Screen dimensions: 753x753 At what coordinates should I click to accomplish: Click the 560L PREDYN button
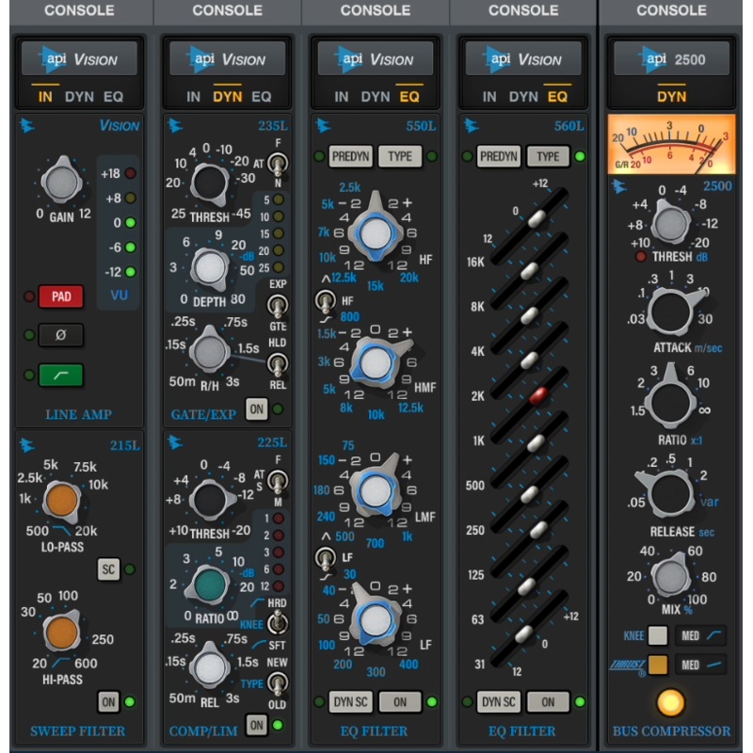pos(499,156)
